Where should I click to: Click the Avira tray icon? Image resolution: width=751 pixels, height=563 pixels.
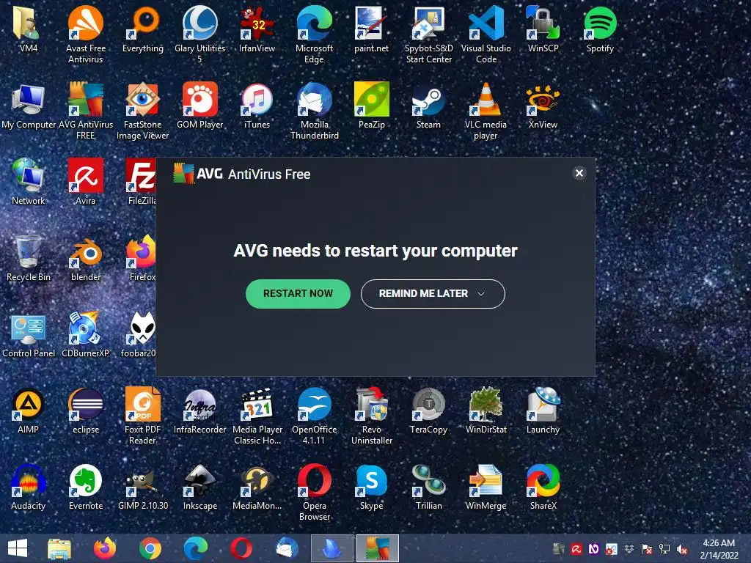(x=576, y=549)
